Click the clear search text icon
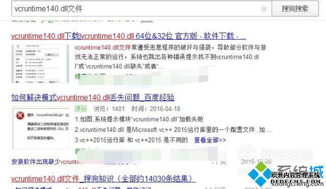Screen dimensions: 326x189 click(264, 9)
